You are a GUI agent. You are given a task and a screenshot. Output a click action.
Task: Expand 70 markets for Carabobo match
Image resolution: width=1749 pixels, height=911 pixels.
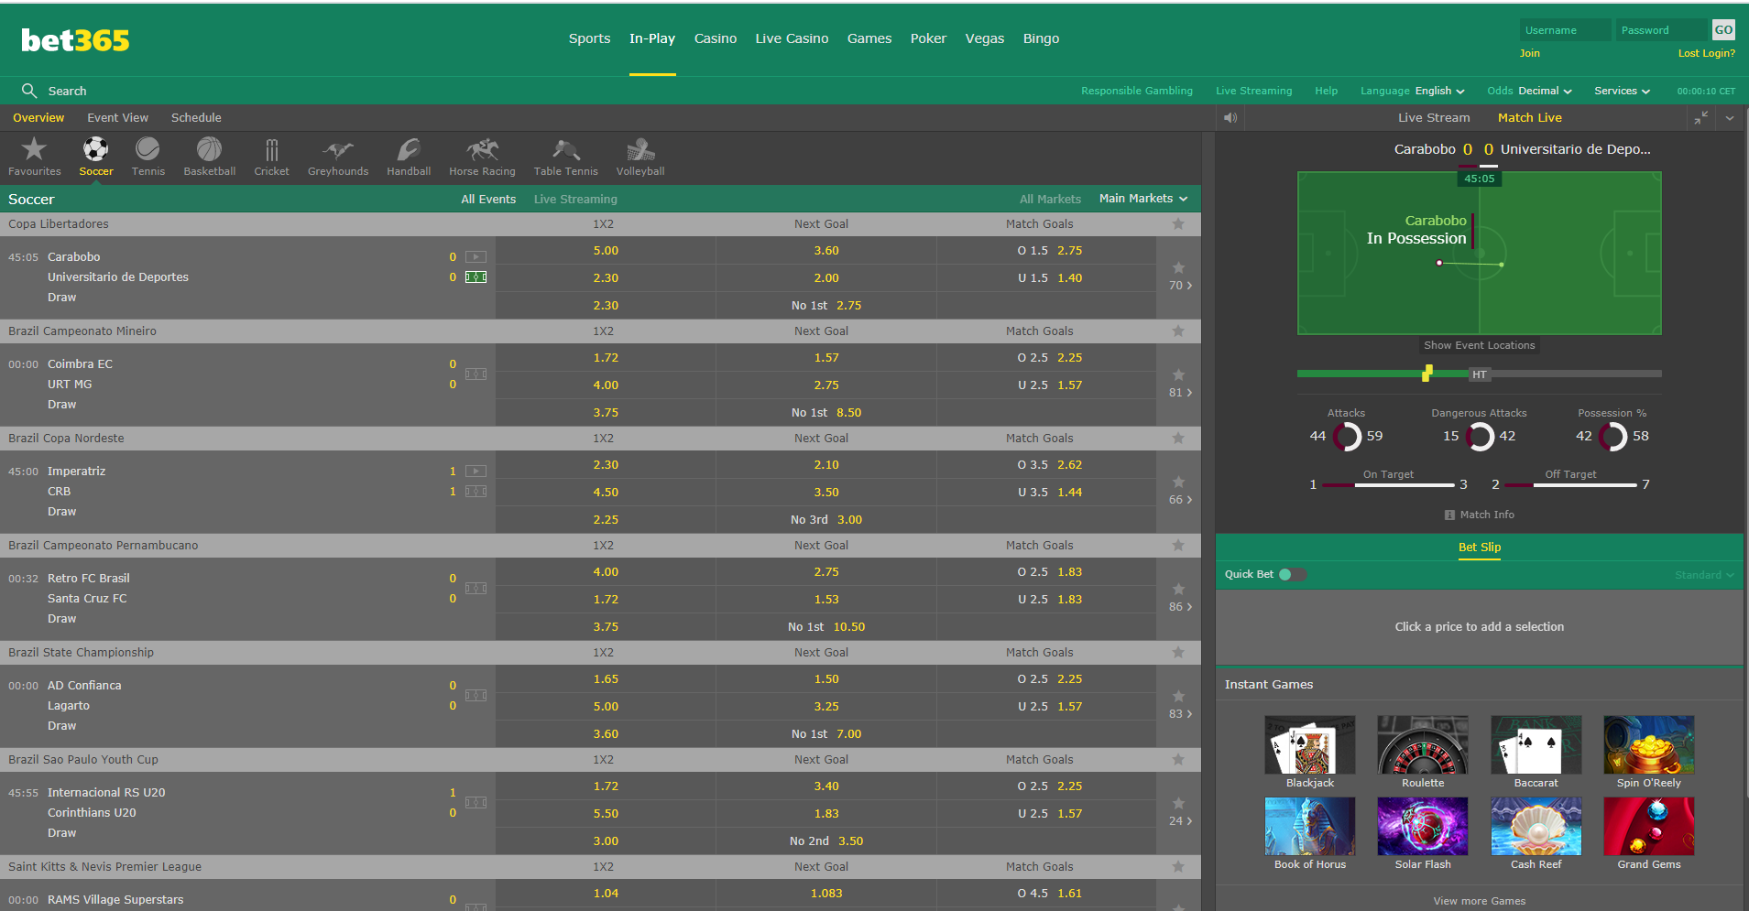pos(1180,286)
